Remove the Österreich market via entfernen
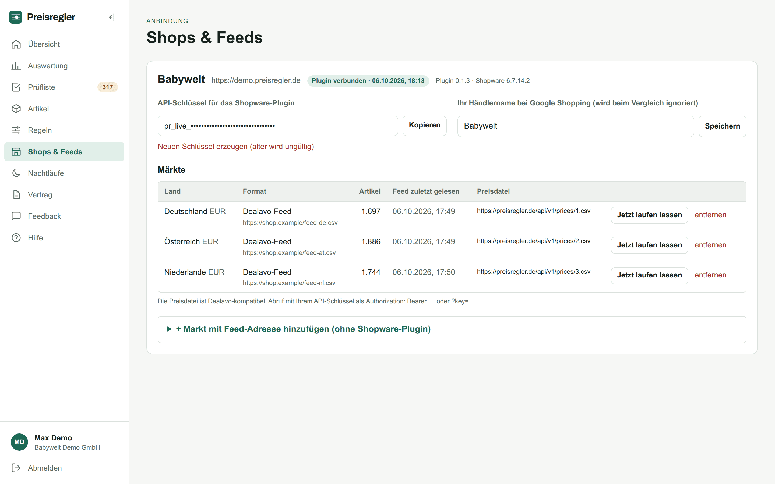Image resolution: width=775 pixels, height=484 pixels. tap(710, 245)
